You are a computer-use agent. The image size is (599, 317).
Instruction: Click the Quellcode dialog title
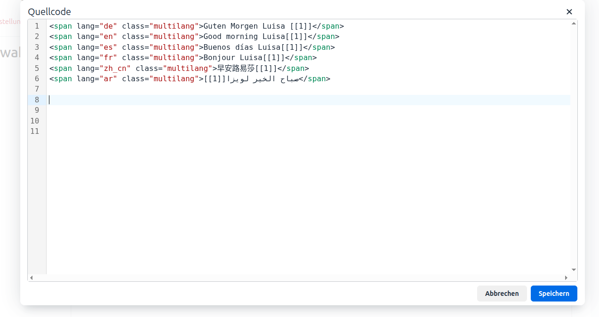(x=49, y=12)
